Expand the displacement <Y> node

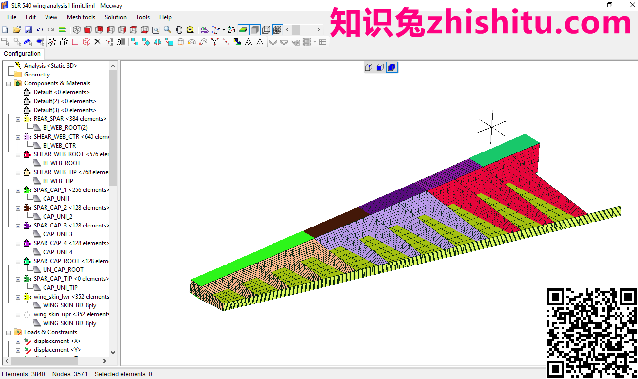tap(18, 350)
